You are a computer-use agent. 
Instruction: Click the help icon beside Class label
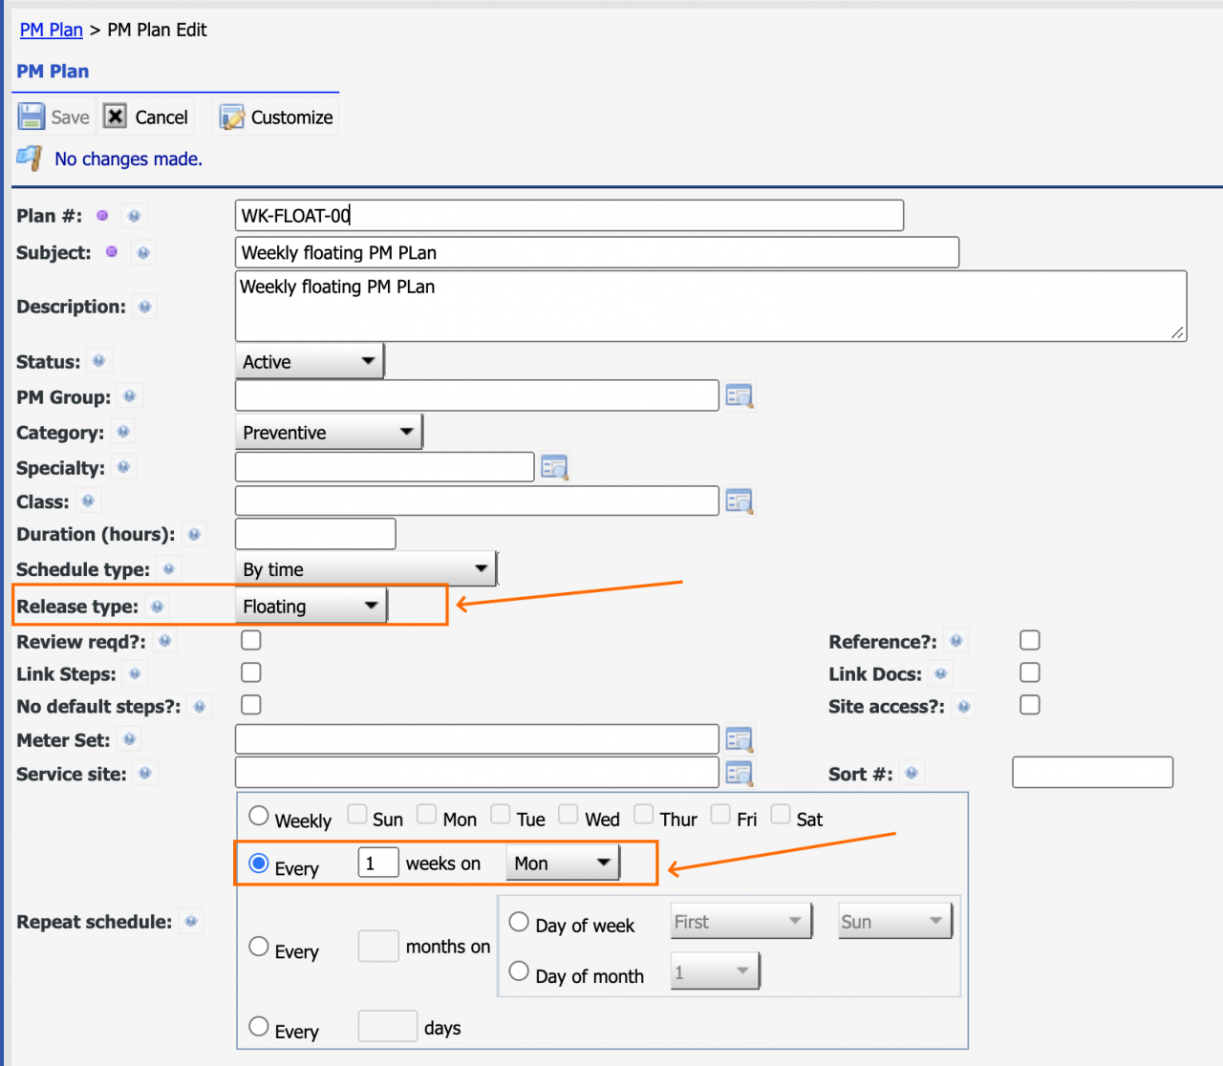click(88, 501)
